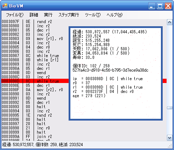Image resolution: width=174 pixels, height=150 pixels.
Task: Open the ステップ実行 menu
Action: pos(69,15)
